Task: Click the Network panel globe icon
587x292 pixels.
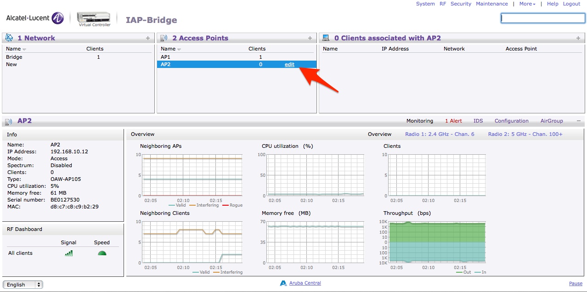Action: [x=9, y=38]
